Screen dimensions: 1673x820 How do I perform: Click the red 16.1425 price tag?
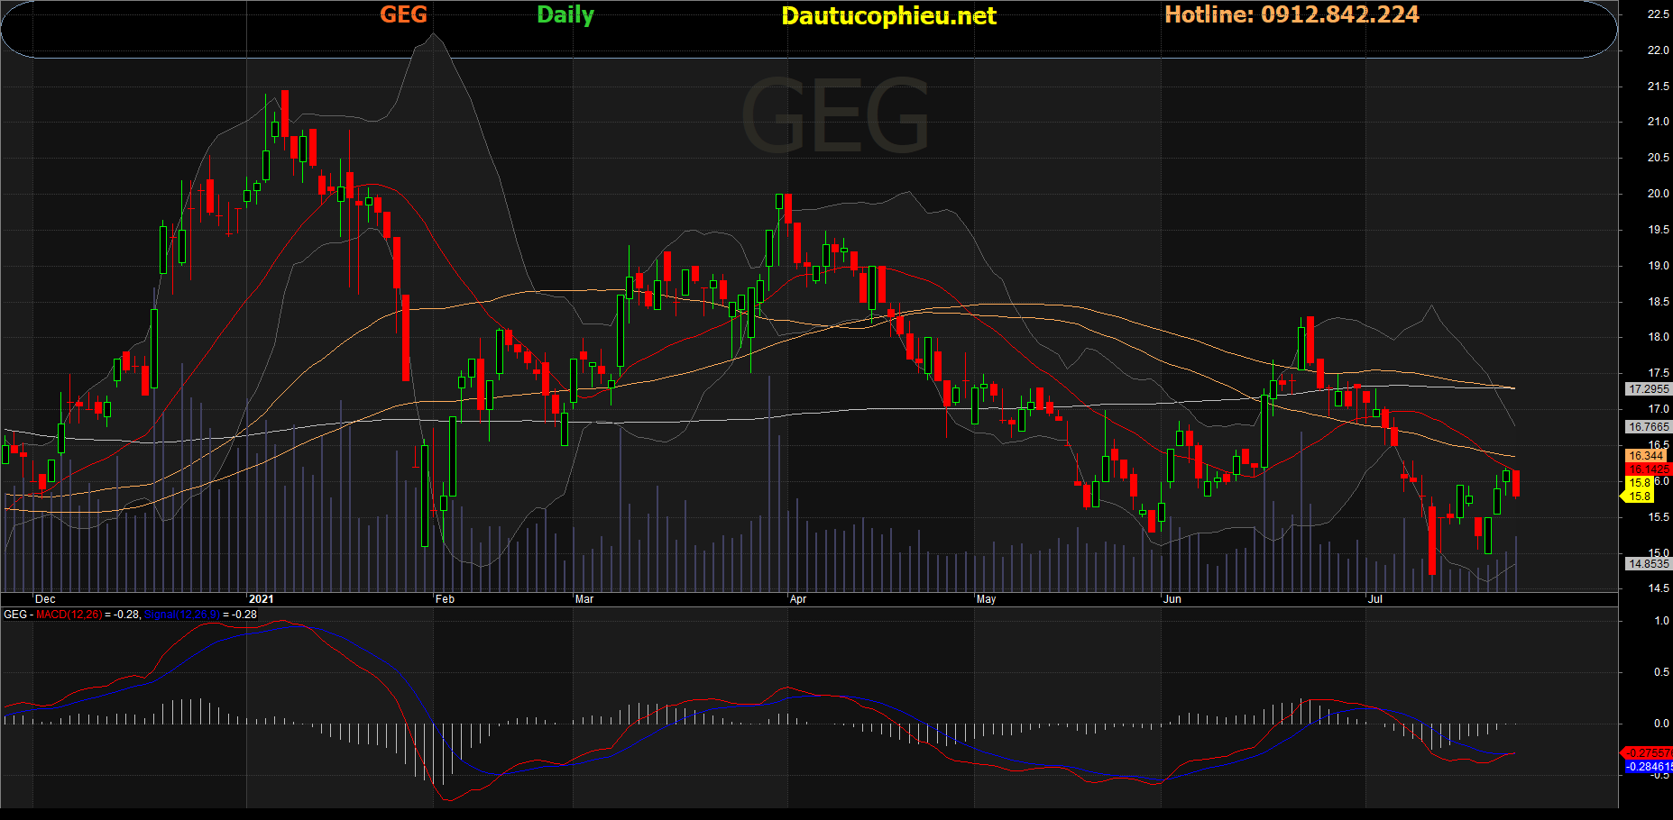point(1648,469)
